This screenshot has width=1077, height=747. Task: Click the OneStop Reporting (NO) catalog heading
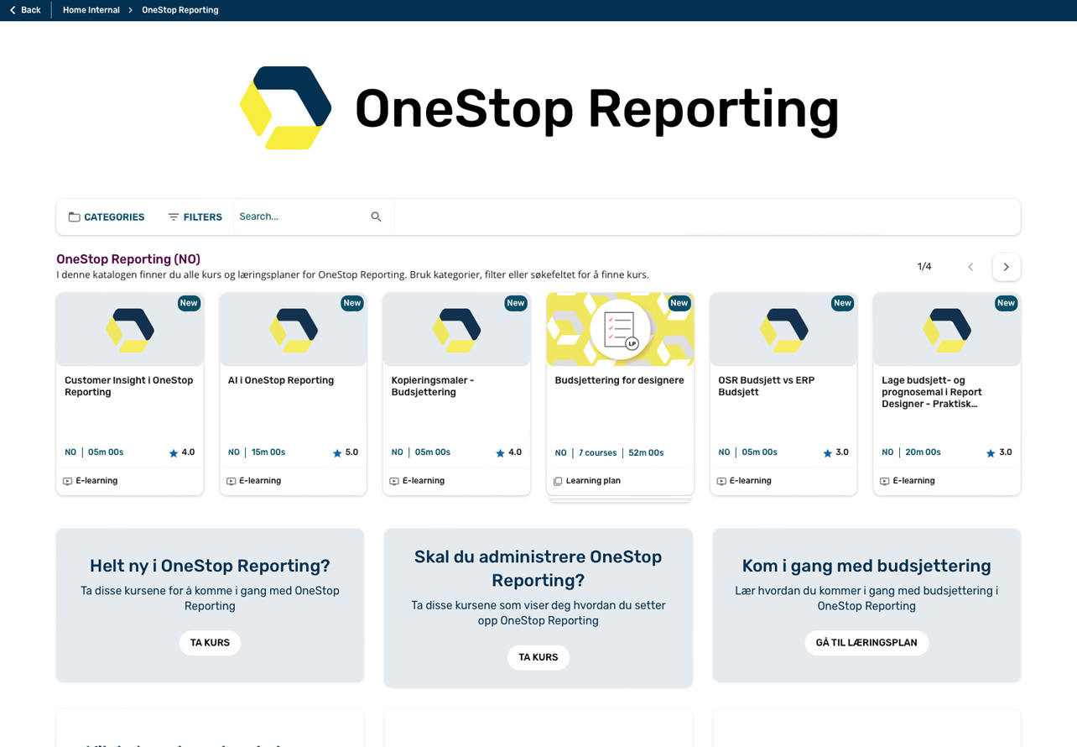[128, 259]
